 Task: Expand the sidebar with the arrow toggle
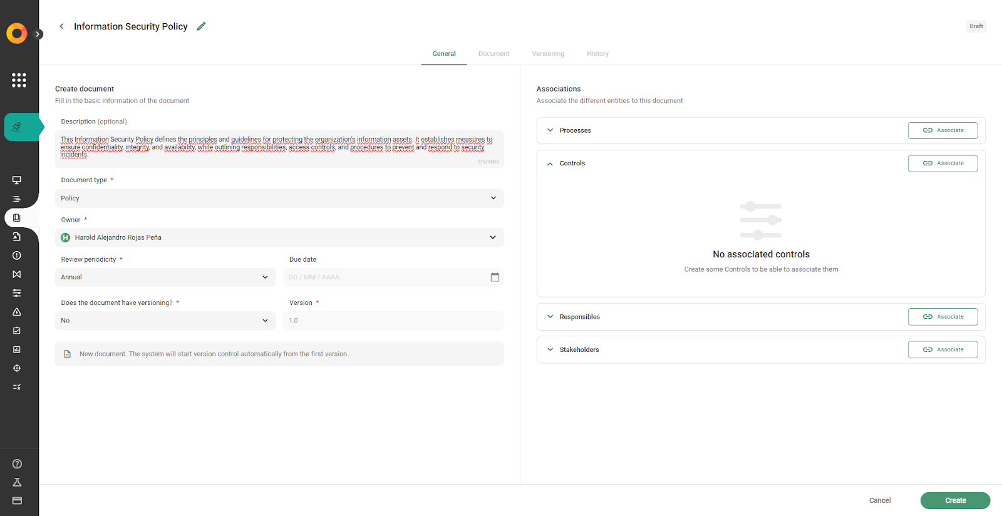pos(39,34)
